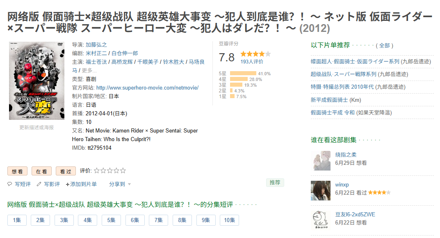Click the 5星 rating bar
The image size is (440, 238).
(x=243, y=74)
